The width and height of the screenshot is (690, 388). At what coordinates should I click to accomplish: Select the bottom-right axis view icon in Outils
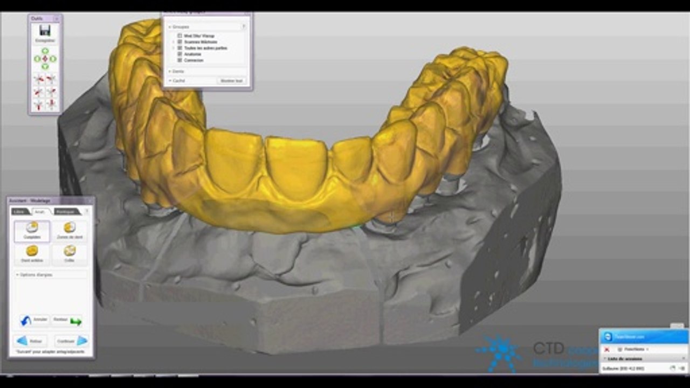point(52,105)
